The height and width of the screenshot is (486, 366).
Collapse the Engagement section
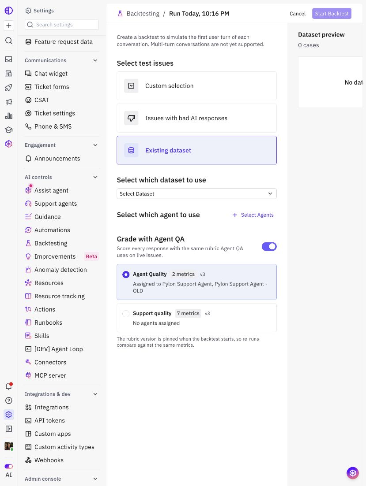pos(95,145)
